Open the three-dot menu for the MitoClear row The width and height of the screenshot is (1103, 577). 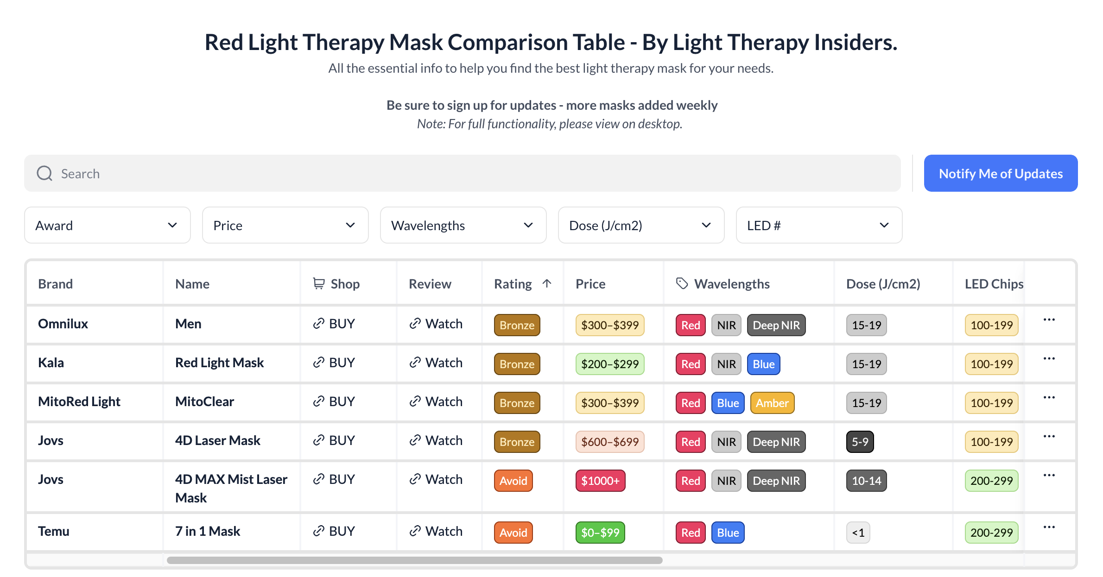click(1049, 397)
